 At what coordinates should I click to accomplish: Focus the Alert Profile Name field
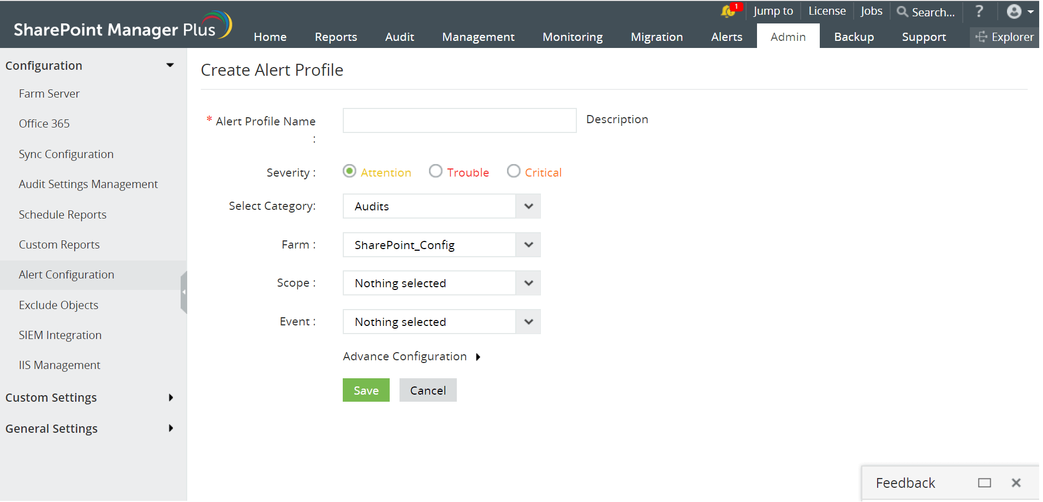[x=460, y=120]
